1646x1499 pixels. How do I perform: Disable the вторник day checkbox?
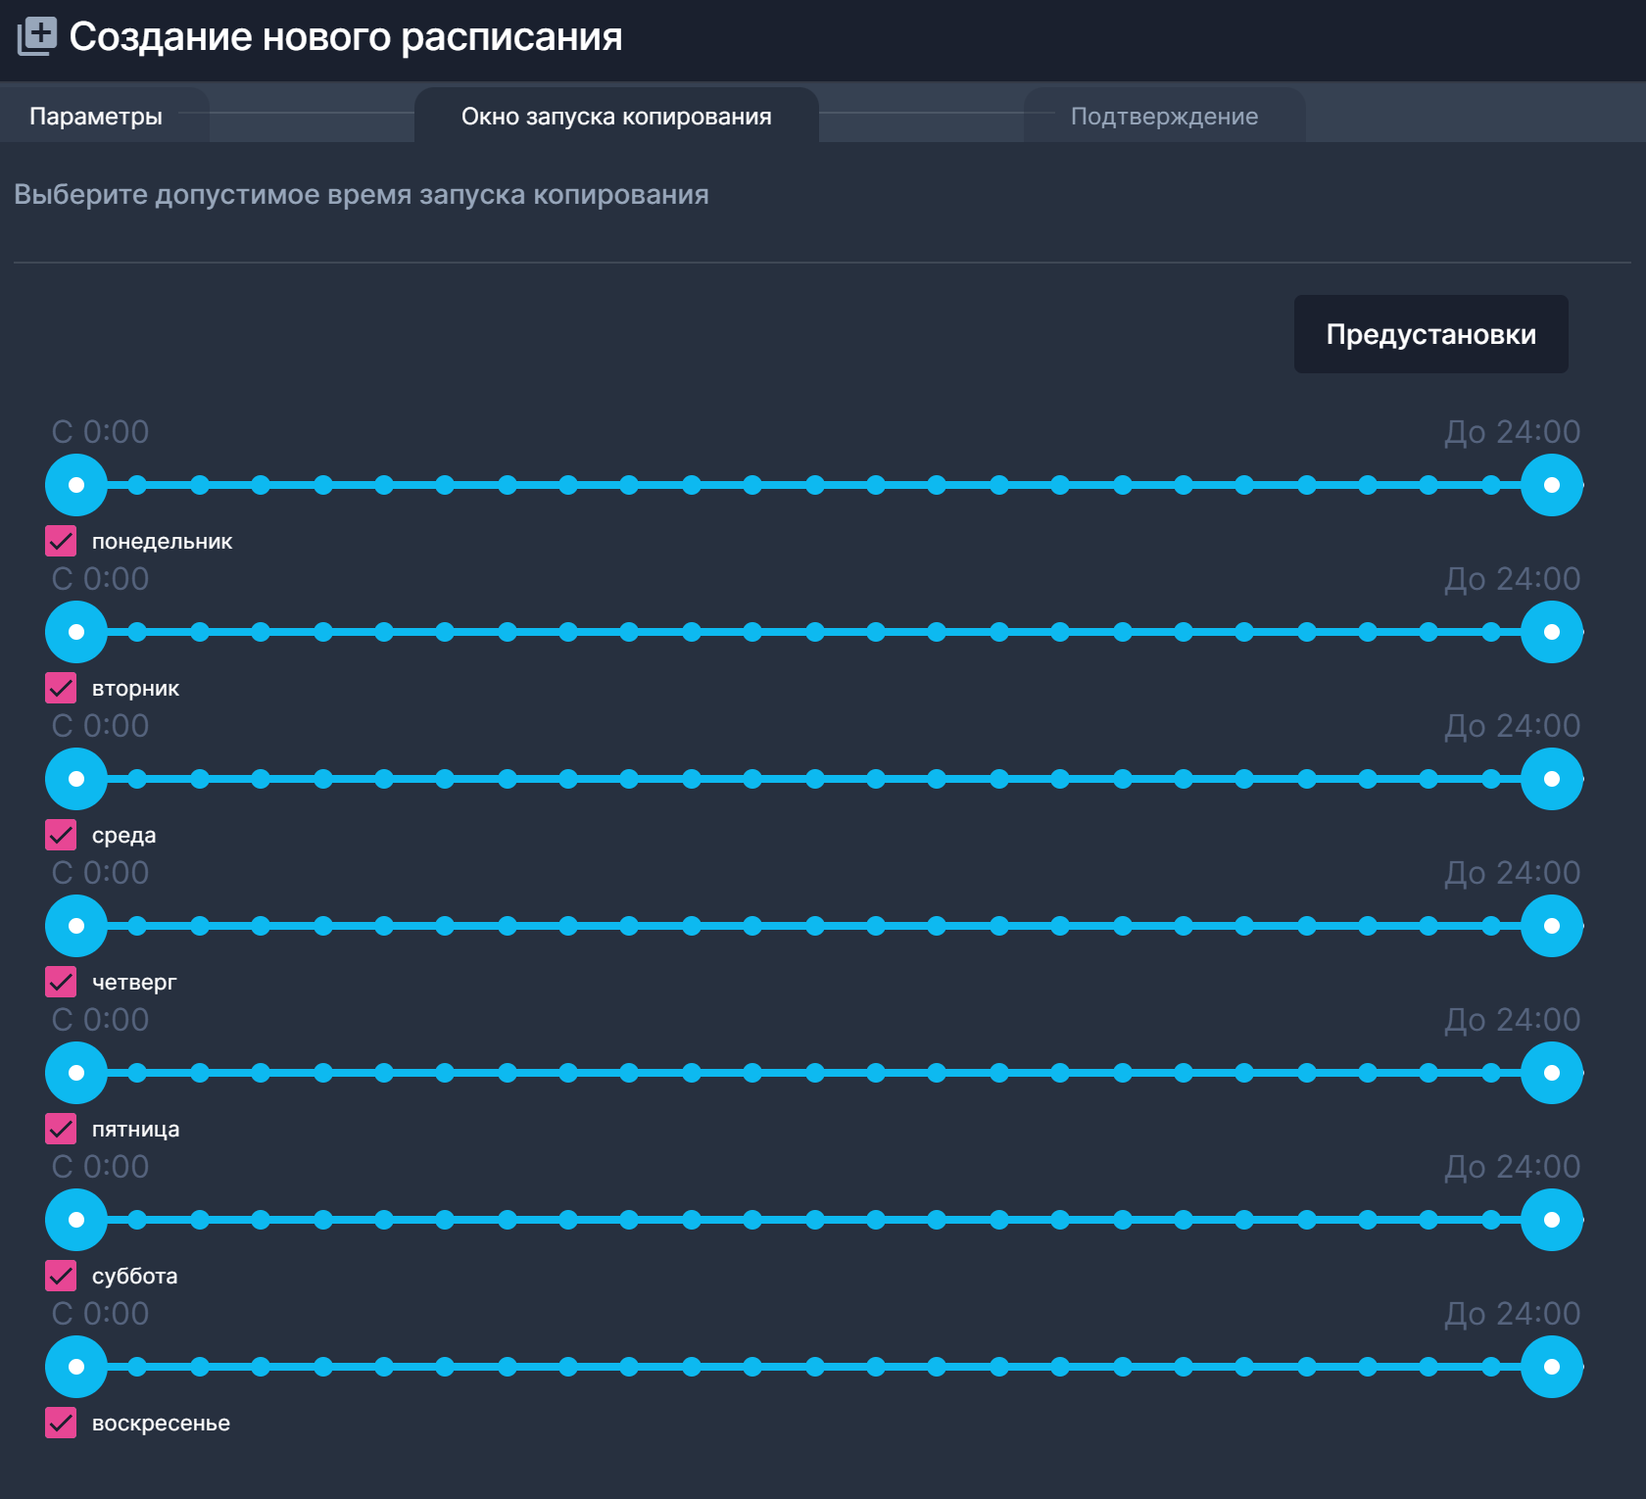click(x=60, y=688)
